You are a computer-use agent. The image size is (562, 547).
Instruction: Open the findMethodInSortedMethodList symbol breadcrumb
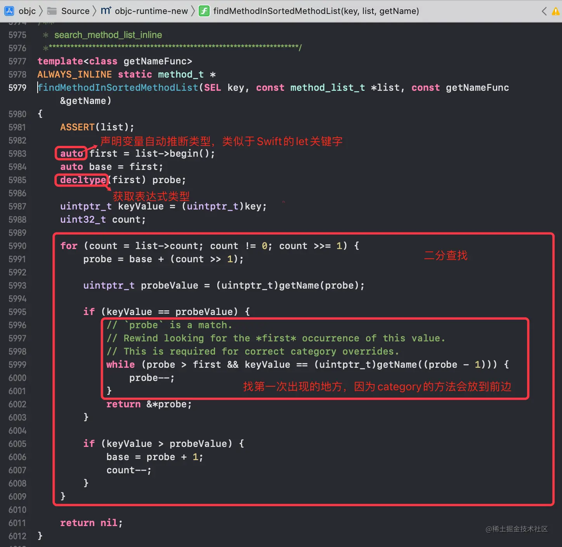point(316,11)
